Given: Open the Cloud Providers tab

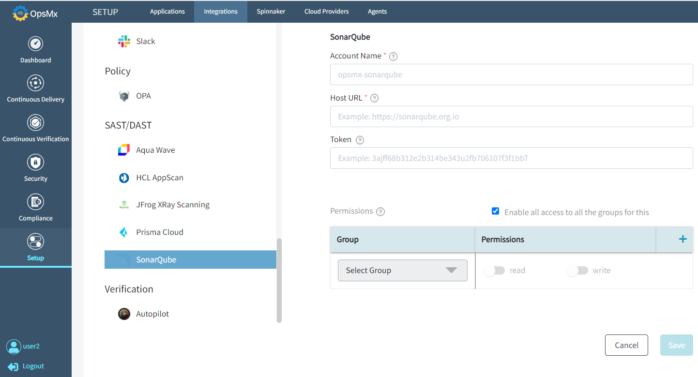Looking at the screenshot, I should (326, 11).
